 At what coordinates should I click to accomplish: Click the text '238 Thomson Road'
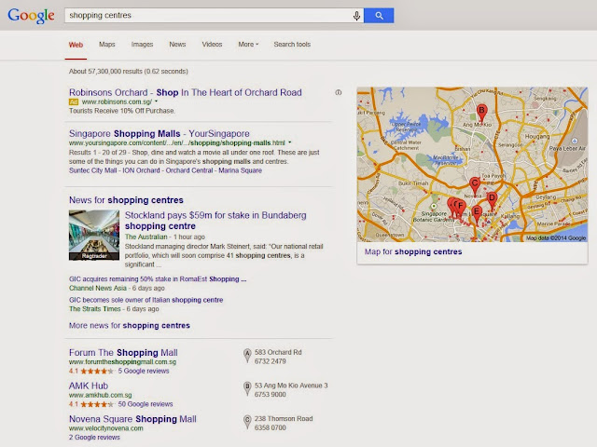pos(284,418)
